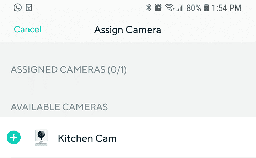Tap the alarm clock status icon
Image resolution: width=256 pixels, height=158 pixels.
158,7
